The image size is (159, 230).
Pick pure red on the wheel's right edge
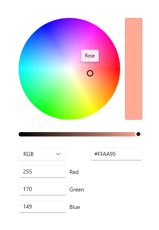(x=118, y=69)
